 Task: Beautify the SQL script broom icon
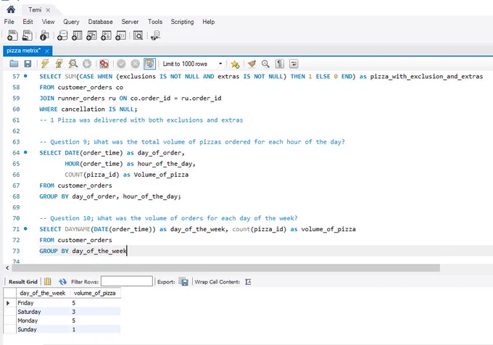252,64
